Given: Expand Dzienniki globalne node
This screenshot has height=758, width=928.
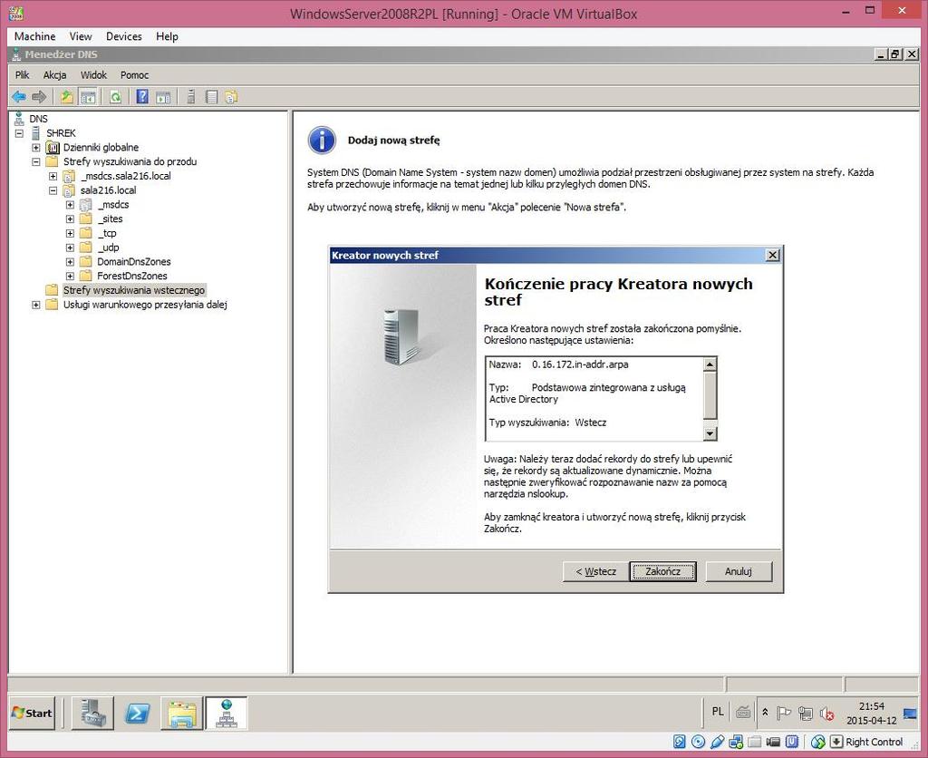Looking at the screenshot, I should coord(36,147).
